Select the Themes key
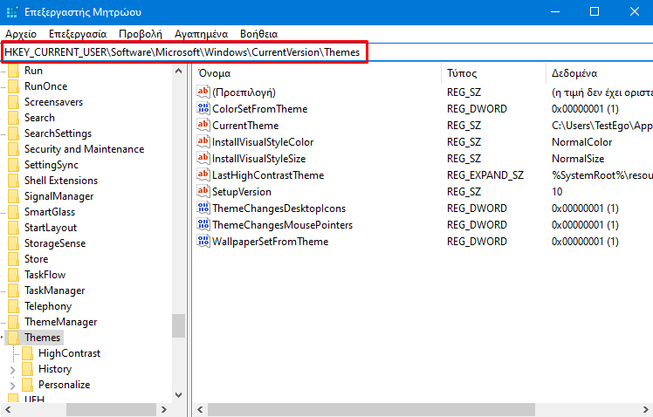This screenshot has width=653, height=417. (42, 338)
